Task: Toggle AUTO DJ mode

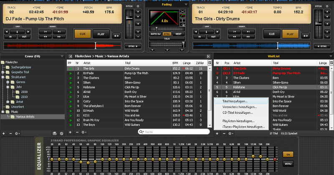Action: (155, 34)
